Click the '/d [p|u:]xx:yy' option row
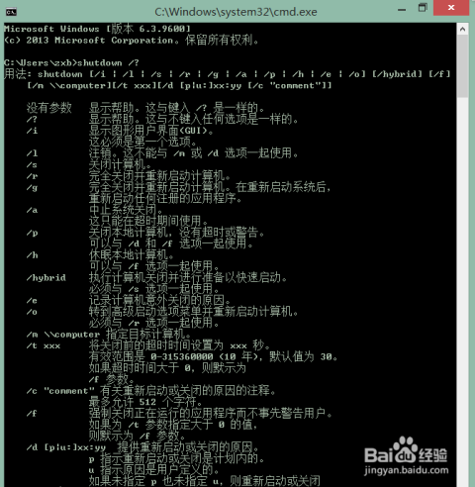This screenshot has width=475, height=487. coord(142,446)
